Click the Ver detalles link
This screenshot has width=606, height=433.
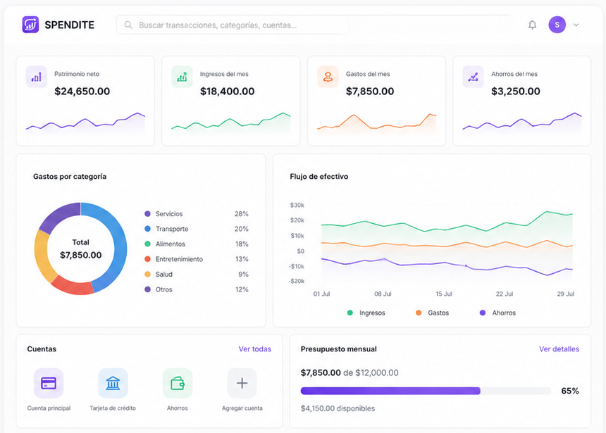559,349
